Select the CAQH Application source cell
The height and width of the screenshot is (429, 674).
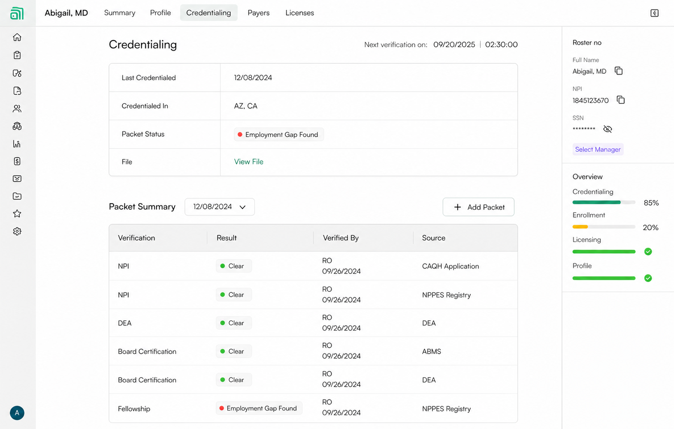point(450,266)
